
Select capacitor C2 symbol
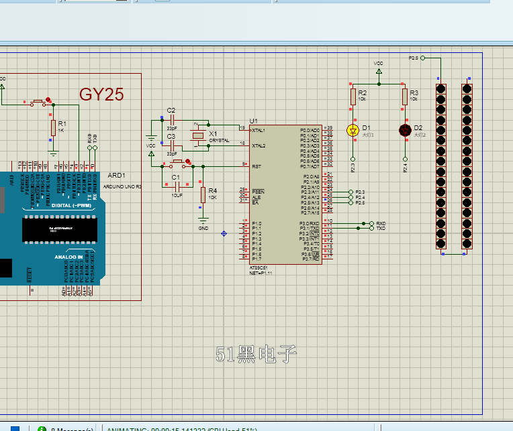pos(172,120)
